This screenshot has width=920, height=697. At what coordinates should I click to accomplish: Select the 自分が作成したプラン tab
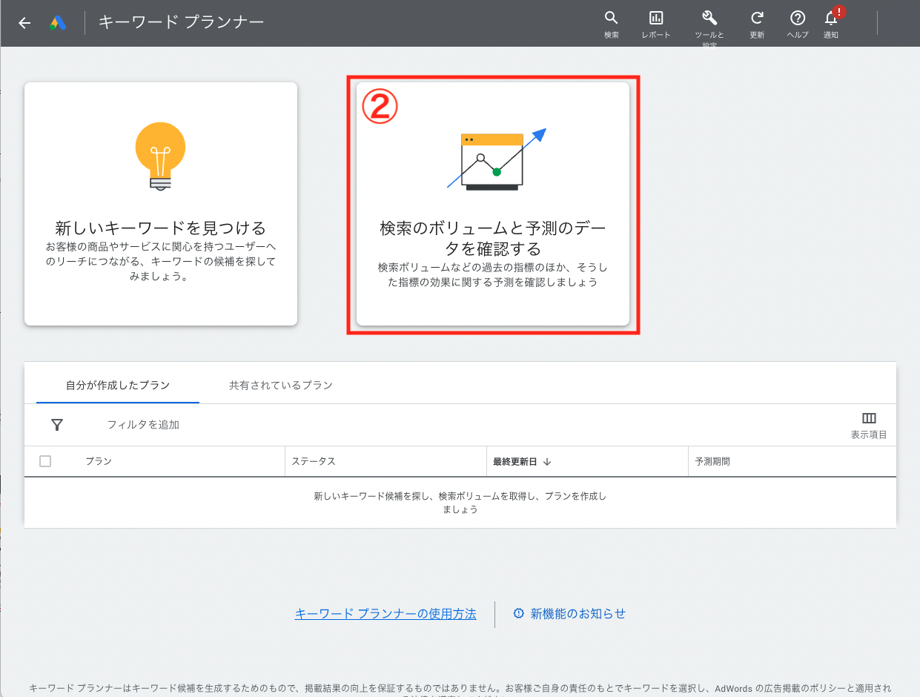point(118,385)
